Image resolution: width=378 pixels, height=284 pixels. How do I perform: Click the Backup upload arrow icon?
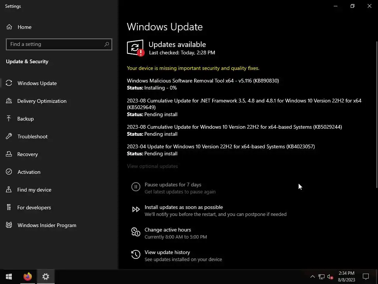pos(9,118)
